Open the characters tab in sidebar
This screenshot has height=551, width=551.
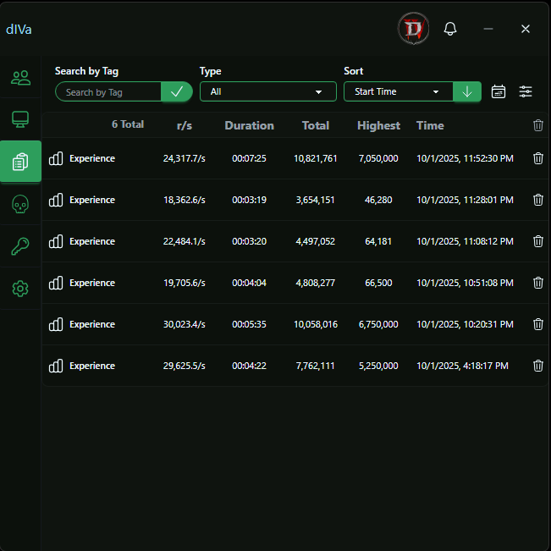[20, 78]
